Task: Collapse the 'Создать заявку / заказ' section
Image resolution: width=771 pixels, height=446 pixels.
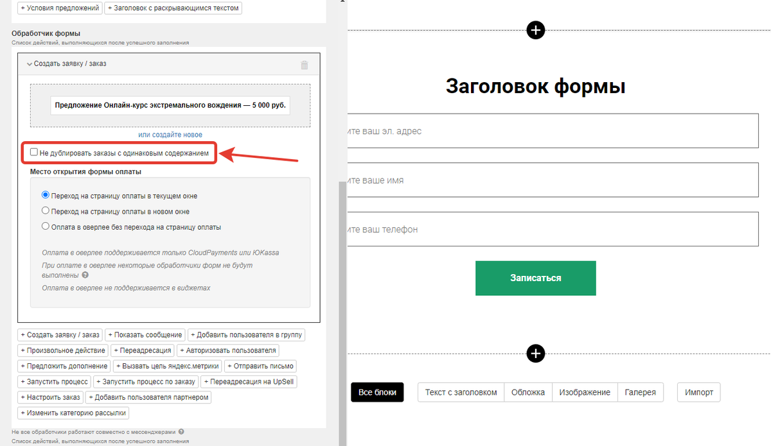Action: click(x=30, y=64)
